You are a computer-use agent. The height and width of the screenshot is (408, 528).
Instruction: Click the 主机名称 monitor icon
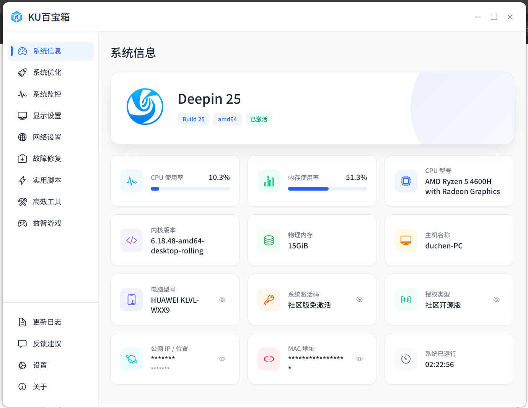406,240
